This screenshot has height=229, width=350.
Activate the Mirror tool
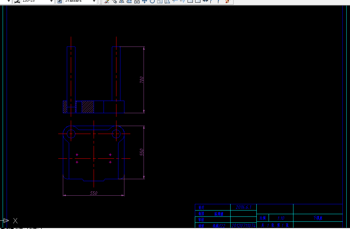pyautogui.click(x=122, y=1)
